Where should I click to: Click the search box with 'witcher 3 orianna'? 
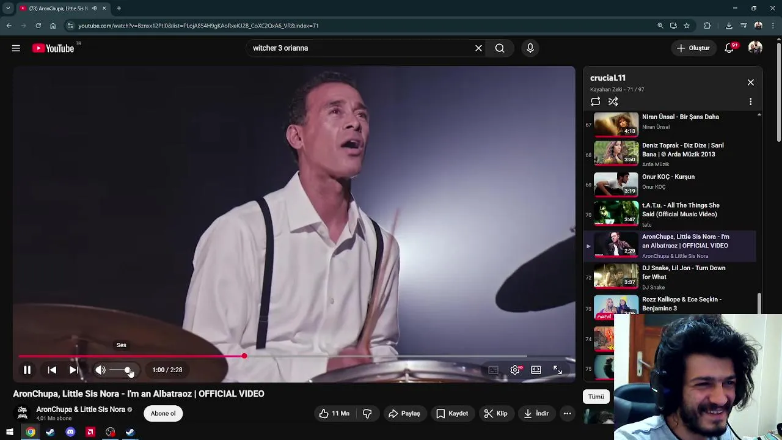360,48
